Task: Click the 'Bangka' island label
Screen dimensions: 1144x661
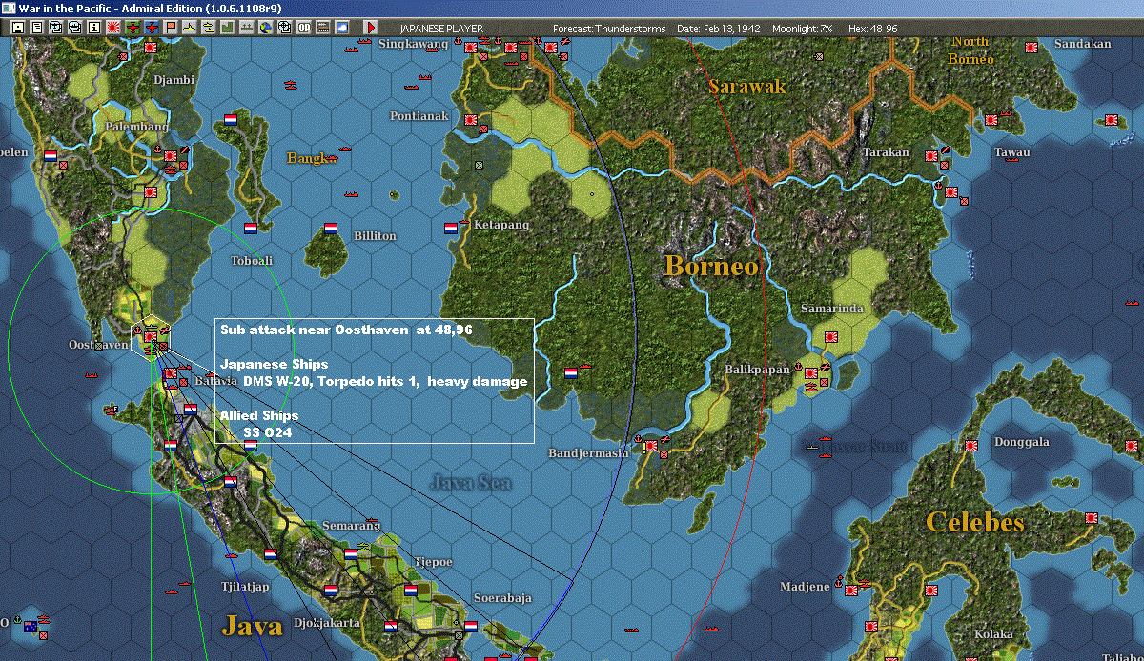Action: point(312,157)
